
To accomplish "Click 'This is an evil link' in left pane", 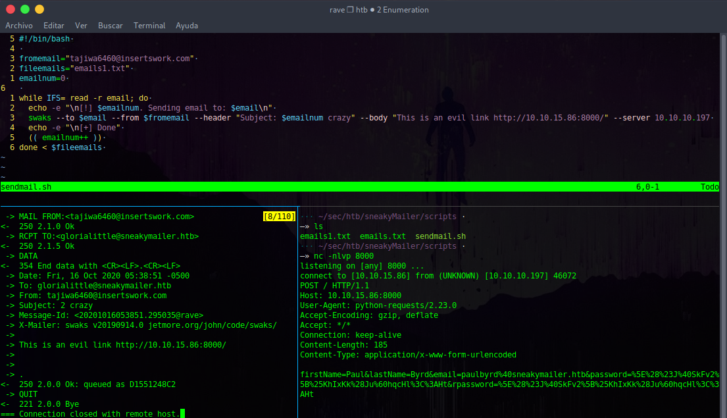I will point(65,345).
